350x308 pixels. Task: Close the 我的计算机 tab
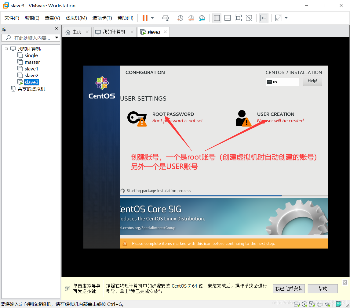(x=132, y=32)
